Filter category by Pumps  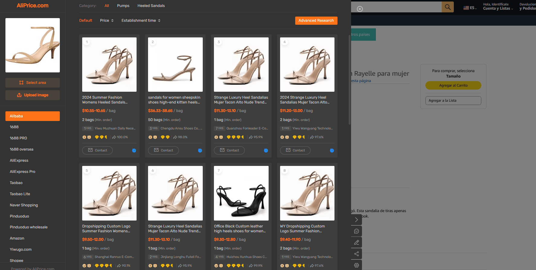pyautogui.click(x=123, y=6)
